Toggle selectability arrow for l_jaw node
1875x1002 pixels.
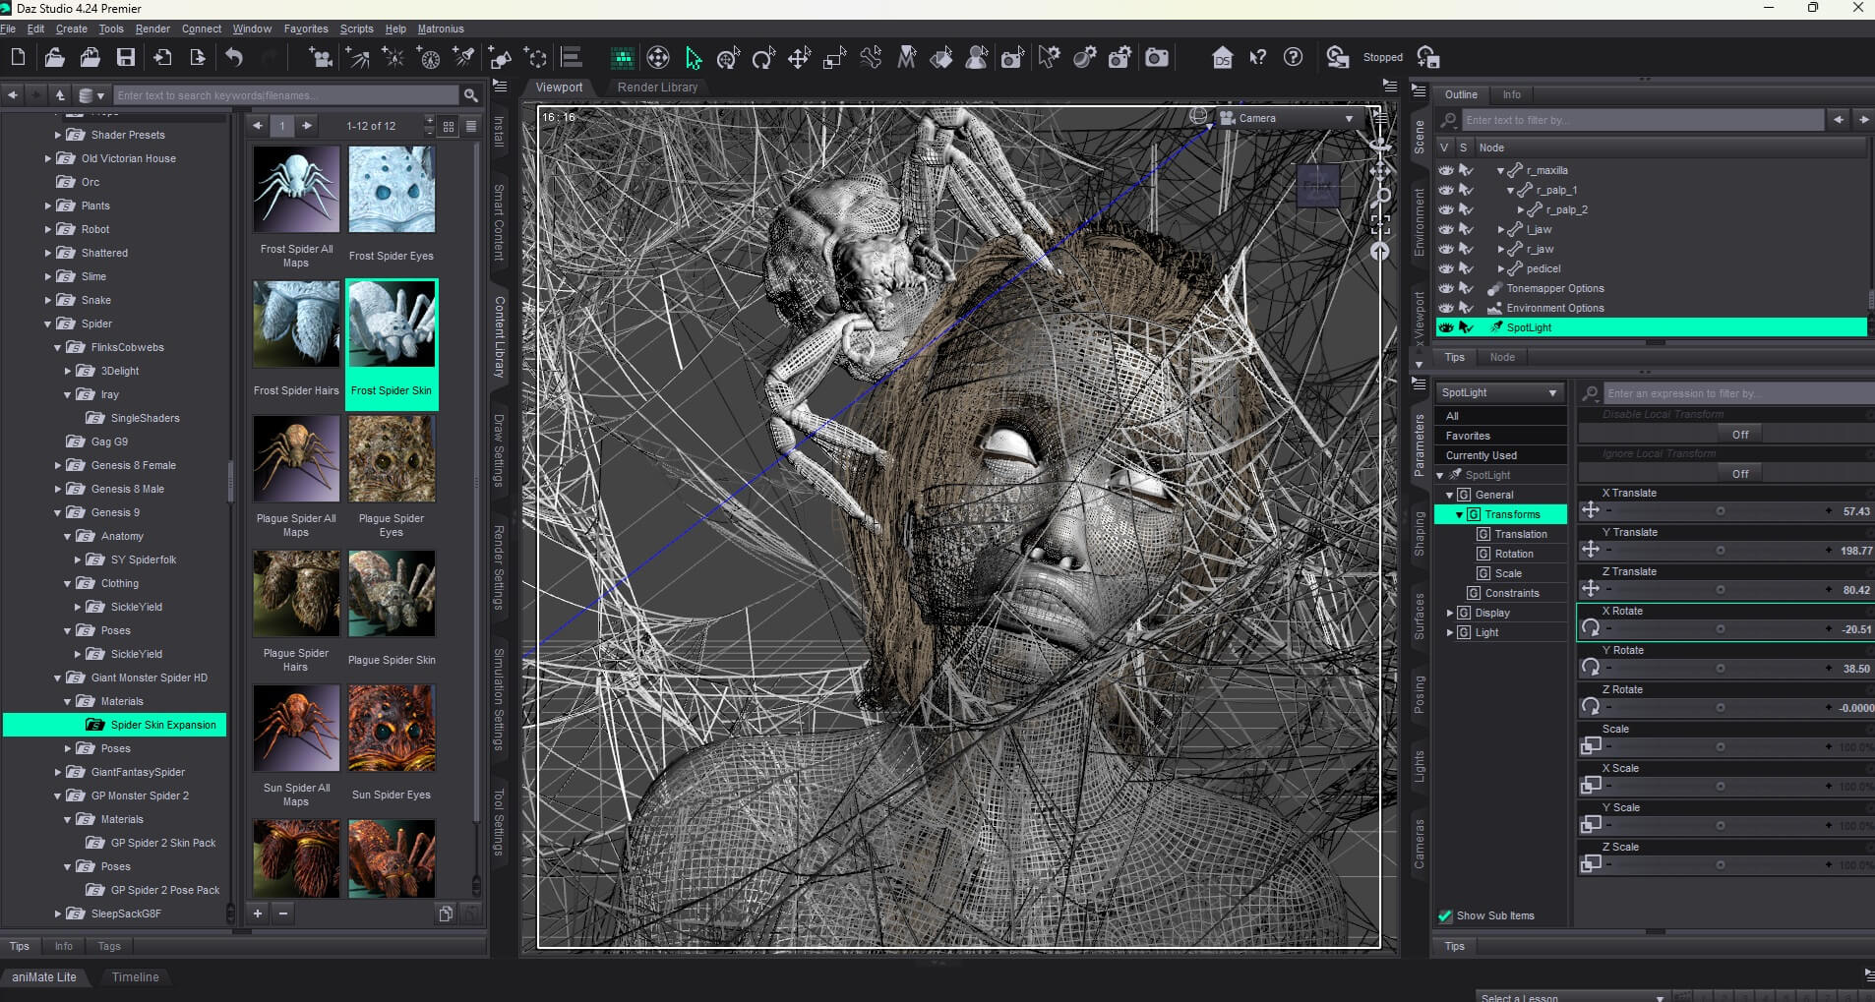tap(1466, 229)
